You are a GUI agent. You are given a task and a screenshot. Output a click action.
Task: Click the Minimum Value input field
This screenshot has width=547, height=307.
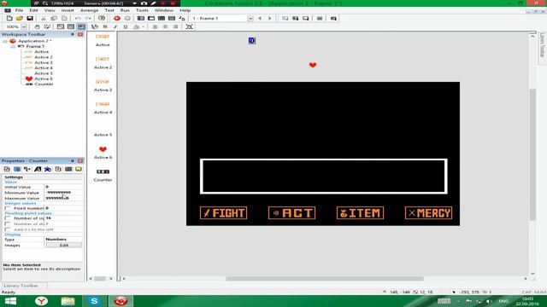[x=63, y=193]
